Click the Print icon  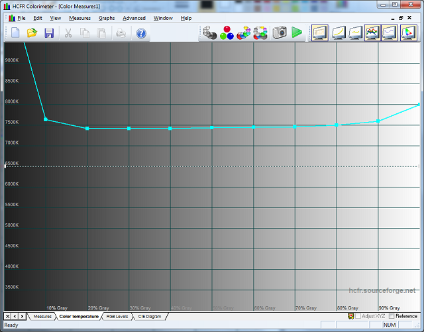(x=121, y=33)
